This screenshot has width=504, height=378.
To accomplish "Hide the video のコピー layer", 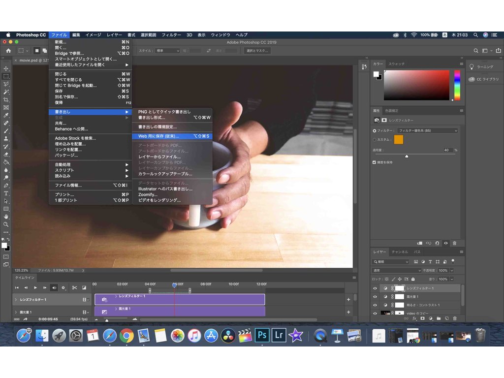I will click(x=375, y=313).
